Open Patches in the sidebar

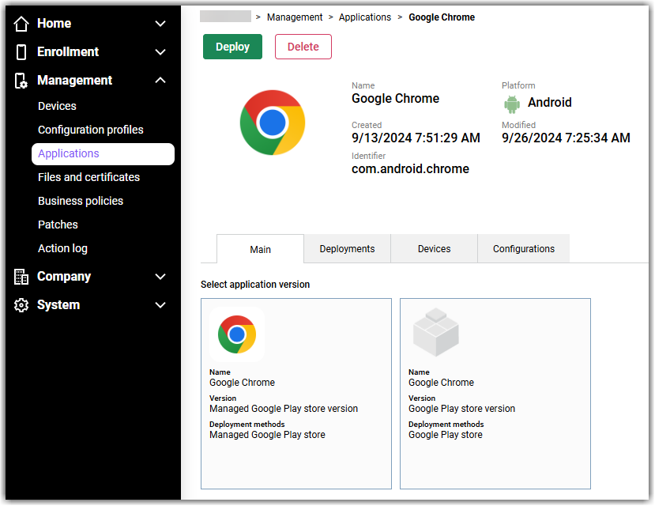coord(58,225)
